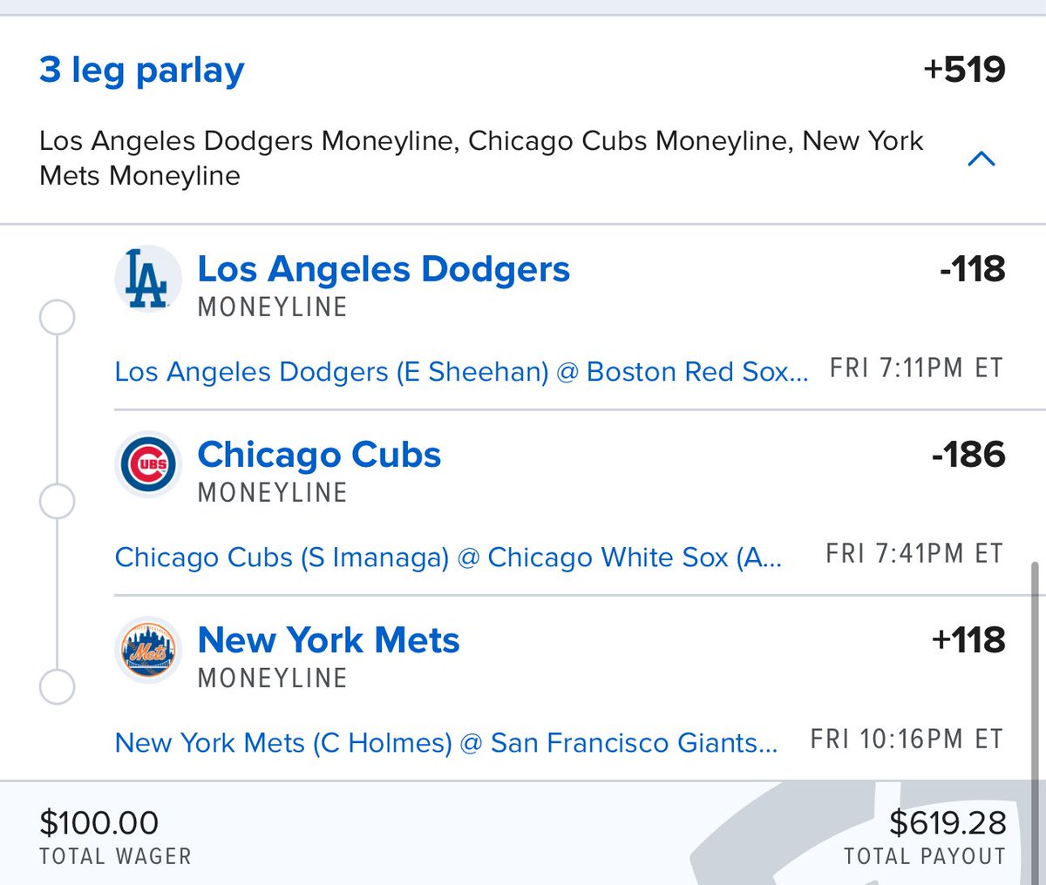Click the vertical scrollbar on the right

1036,671
